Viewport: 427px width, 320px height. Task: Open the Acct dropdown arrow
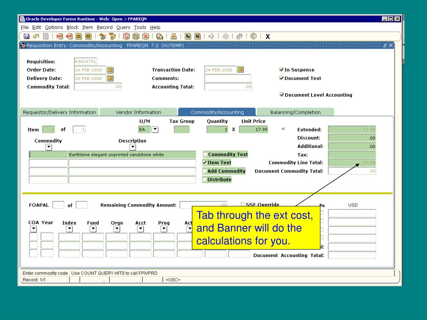point(141,229)
